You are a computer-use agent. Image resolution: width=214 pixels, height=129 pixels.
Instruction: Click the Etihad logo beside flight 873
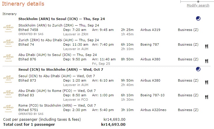pos(8,79)
